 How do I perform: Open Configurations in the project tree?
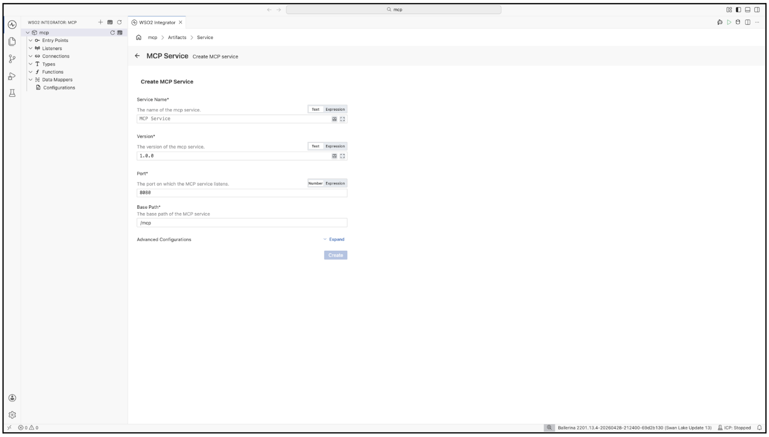point(59,88)
